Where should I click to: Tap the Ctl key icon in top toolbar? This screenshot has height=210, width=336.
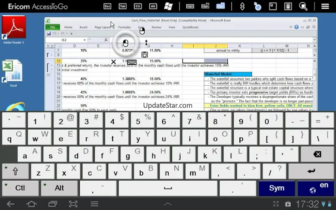point(138,6)
